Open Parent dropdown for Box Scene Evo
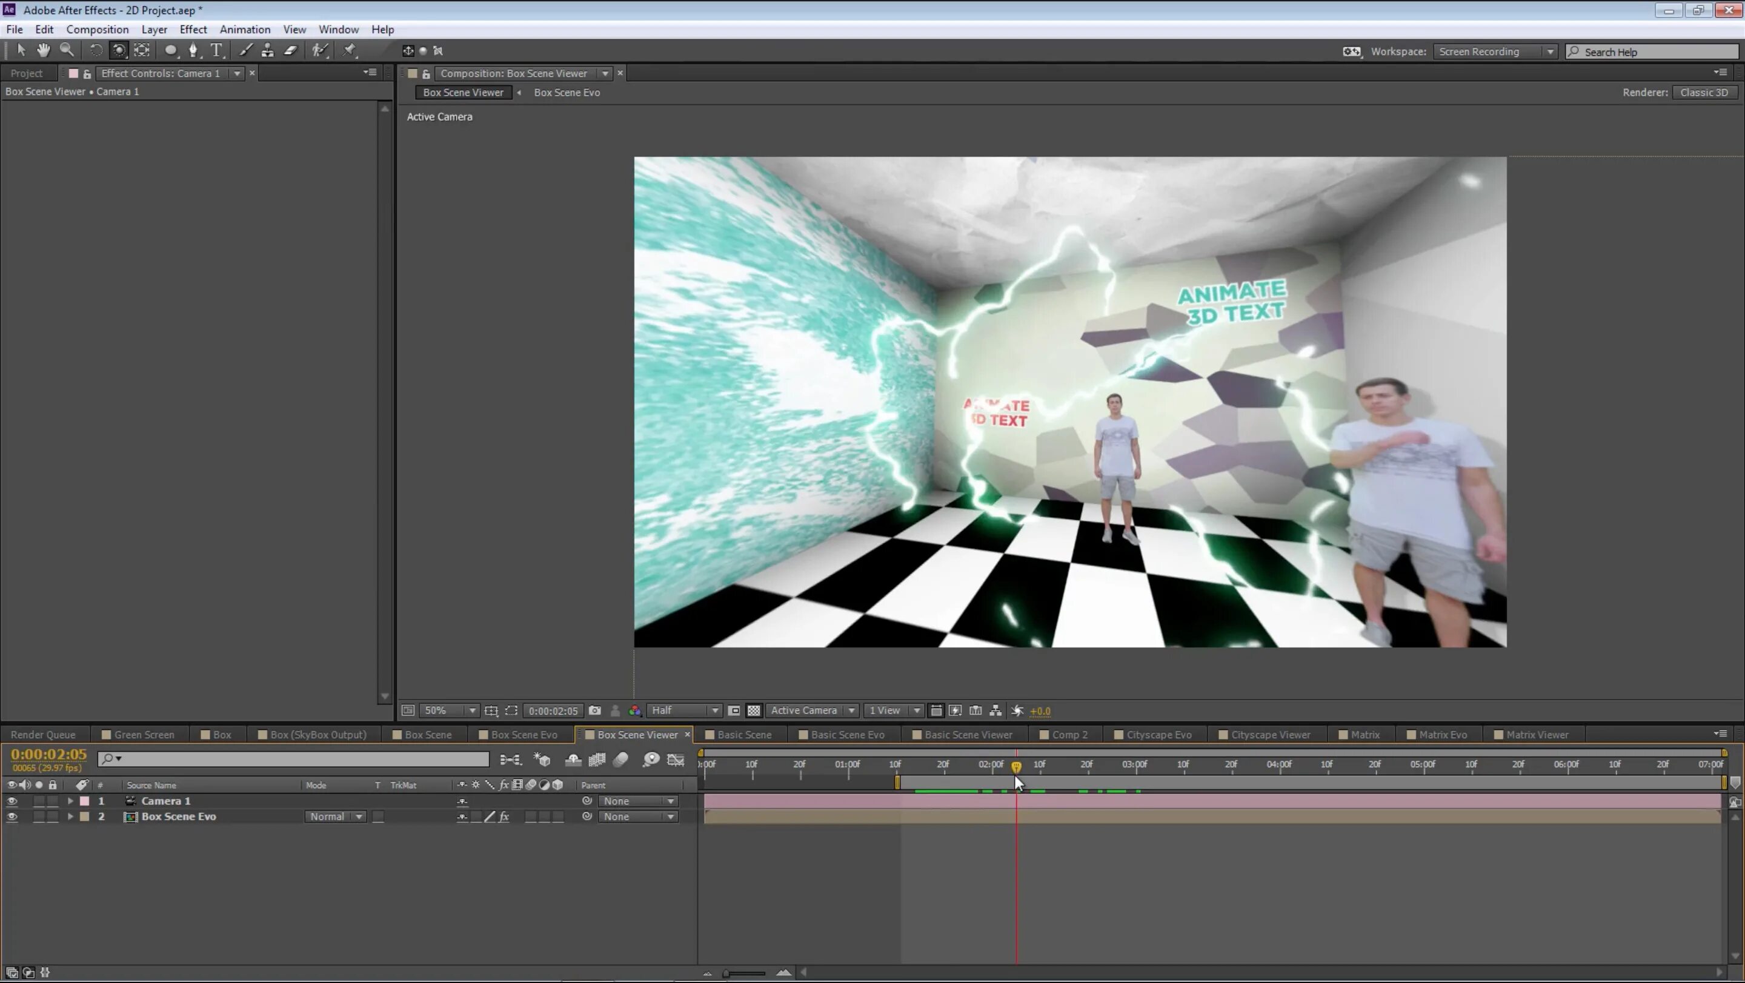 (x=638, y=817)
